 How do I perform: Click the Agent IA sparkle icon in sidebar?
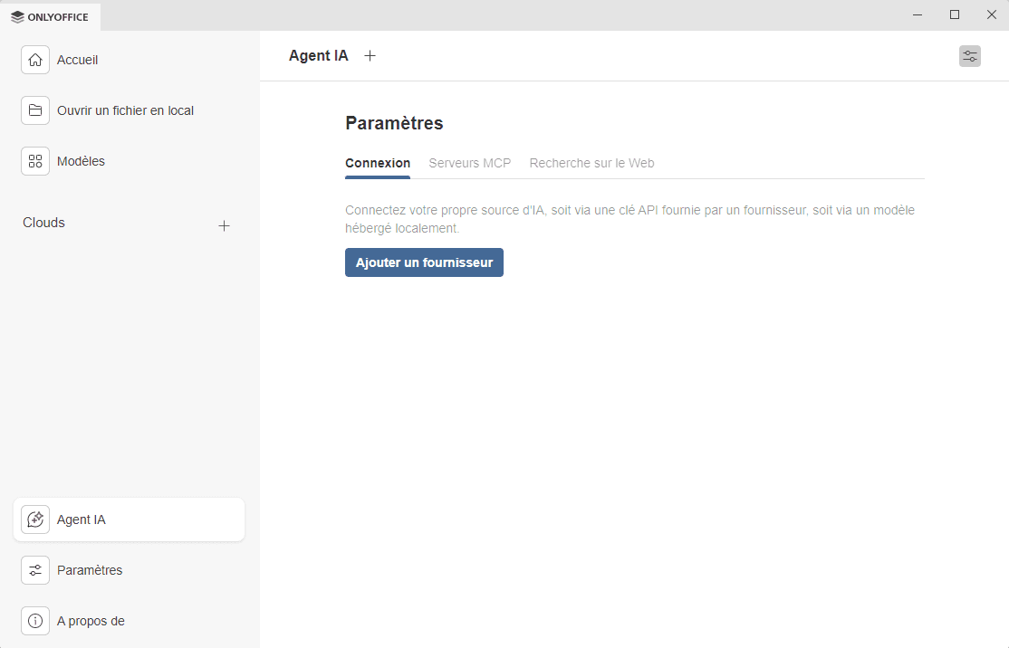[35, 519]
